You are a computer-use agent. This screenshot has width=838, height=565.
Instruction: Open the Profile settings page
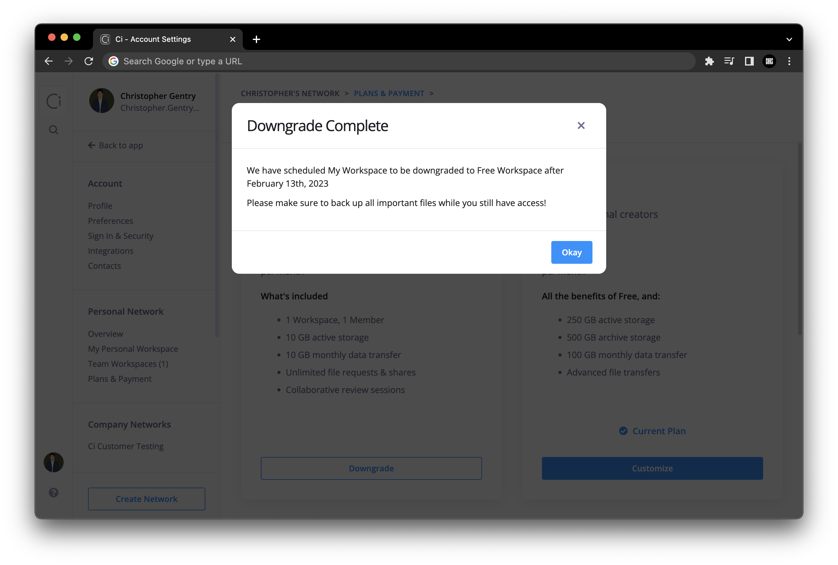100,206
